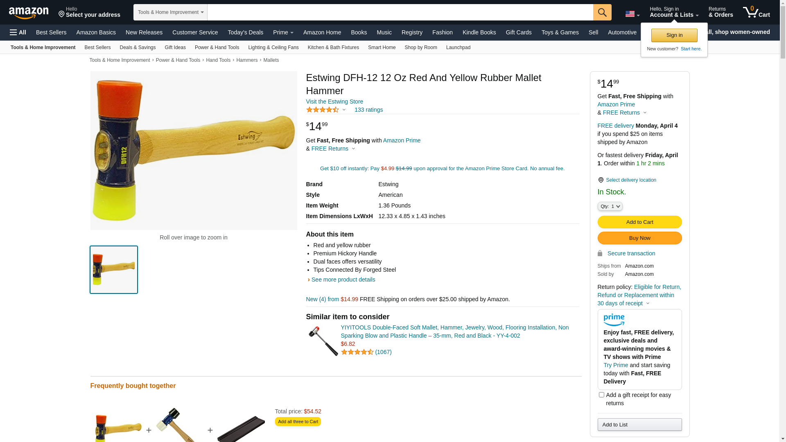Screen dimensions: 786x442
Task: Open the Prime menu in navigation
Action: pyautogui.click(x=283, y=32)
